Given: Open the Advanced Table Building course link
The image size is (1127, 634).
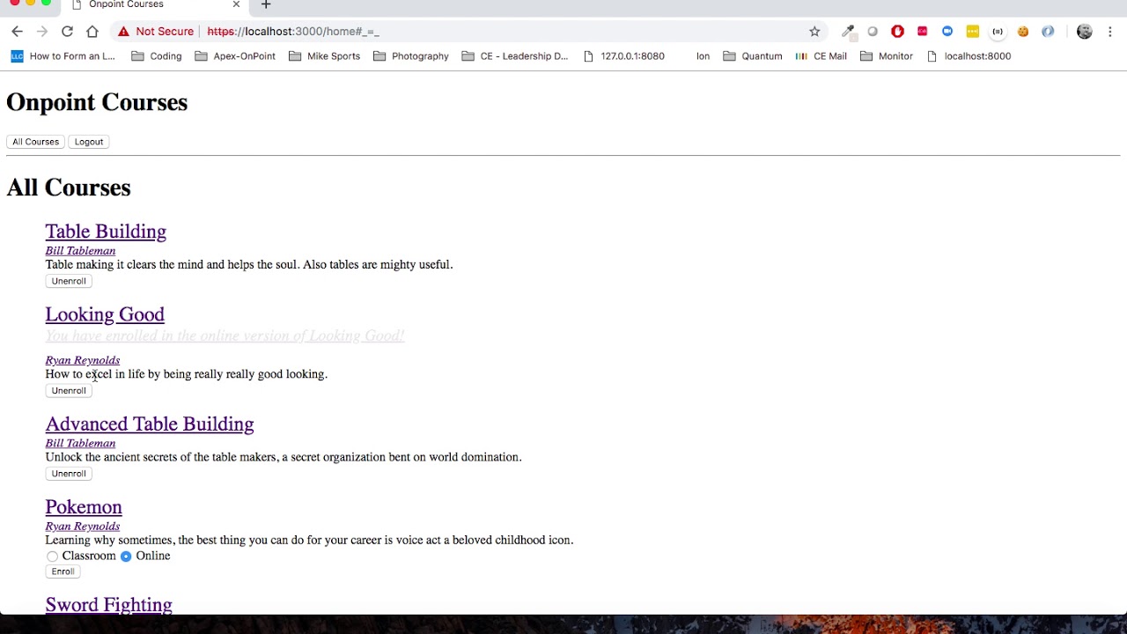Looking at the screenshot, I should (150, 424).
